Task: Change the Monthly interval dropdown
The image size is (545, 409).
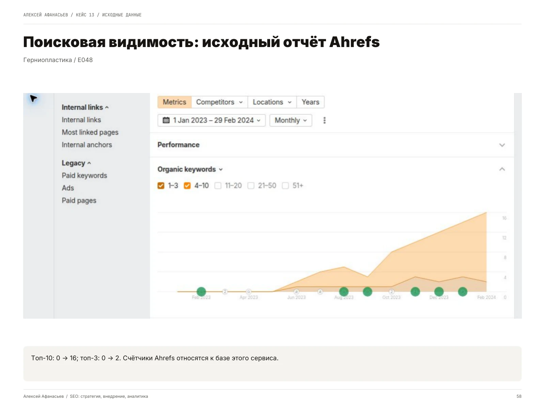Action: [291, 120]
